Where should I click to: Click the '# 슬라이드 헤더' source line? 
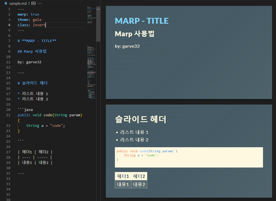pos(32,83)
